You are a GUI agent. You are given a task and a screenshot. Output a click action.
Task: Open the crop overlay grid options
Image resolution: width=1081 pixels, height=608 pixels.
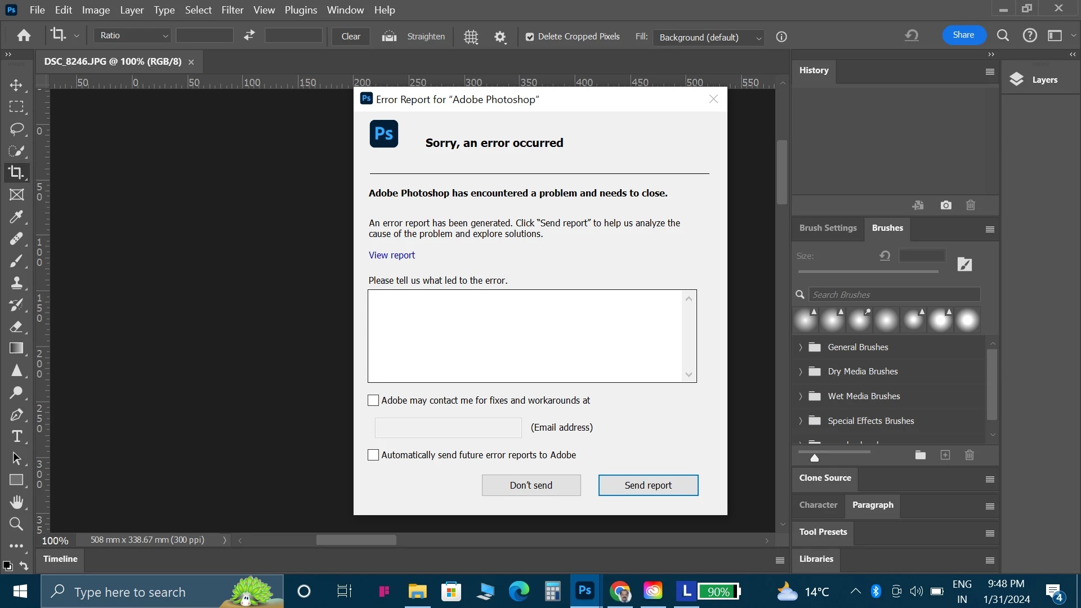471,37
